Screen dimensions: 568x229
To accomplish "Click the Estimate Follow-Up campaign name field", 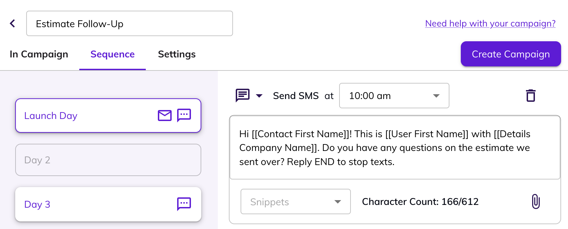I will [x=129, y=23].
